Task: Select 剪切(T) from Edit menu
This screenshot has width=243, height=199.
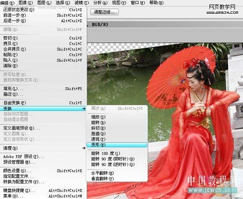Action: [x=43, y=38]
